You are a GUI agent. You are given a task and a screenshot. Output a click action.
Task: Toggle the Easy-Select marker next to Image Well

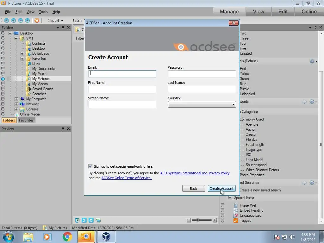point(222,205)
